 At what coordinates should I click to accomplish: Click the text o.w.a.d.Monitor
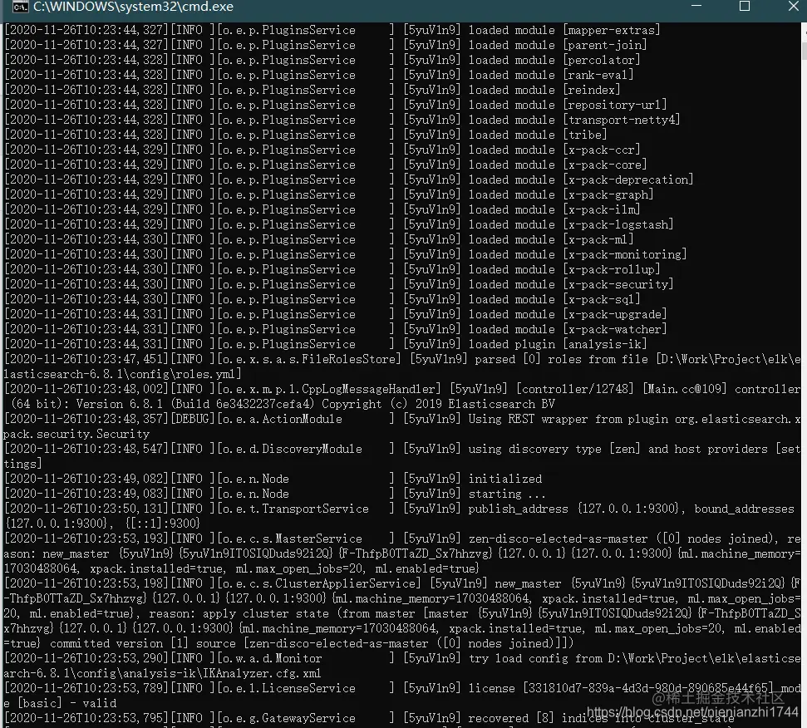[x=273, y=658]
